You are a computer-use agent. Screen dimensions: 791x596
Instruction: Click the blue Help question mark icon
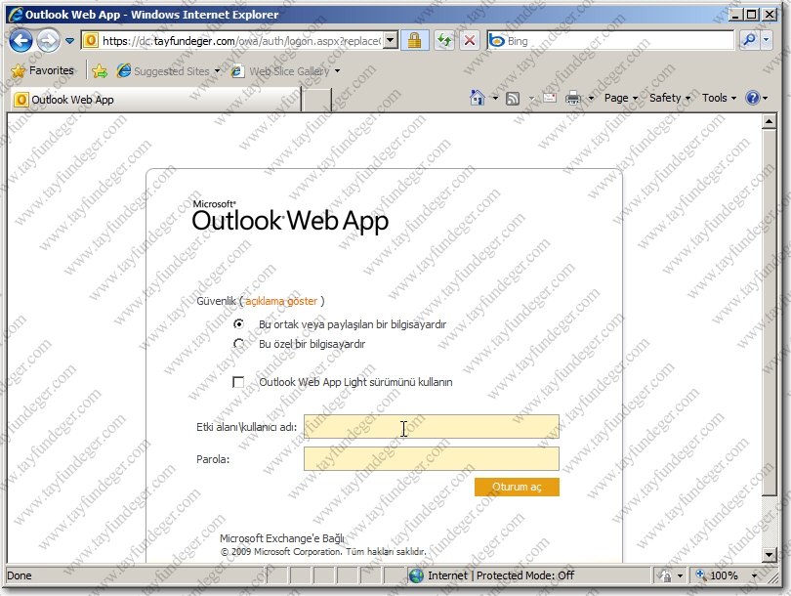click(752, 98)
